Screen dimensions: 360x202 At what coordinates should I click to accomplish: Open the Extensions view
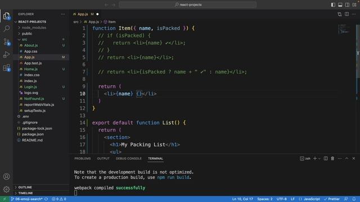[x=6, y=68]
